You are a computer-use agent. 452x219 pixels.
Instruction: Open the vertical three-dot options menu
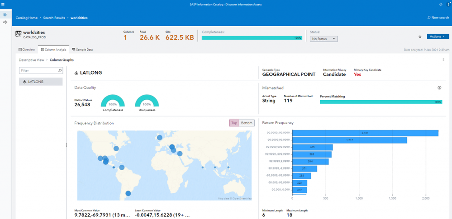click(x=443, y=60)
